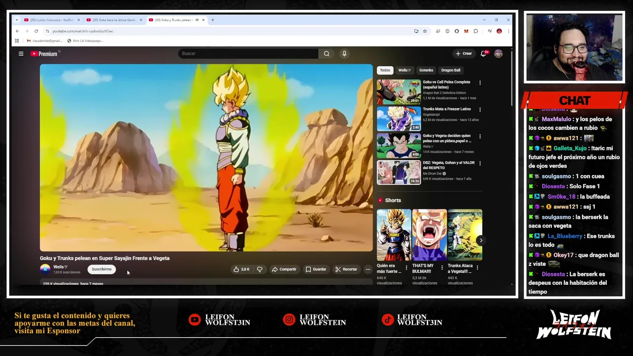Click the Crear button
The height and width of the screenshot is (356, 633).
coord(464,53)
